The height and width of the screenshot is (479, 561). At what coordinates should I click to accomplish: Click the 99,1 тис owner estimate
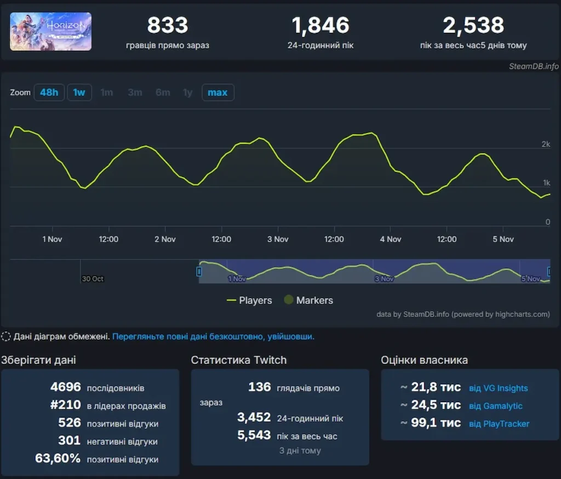(436, 422)
